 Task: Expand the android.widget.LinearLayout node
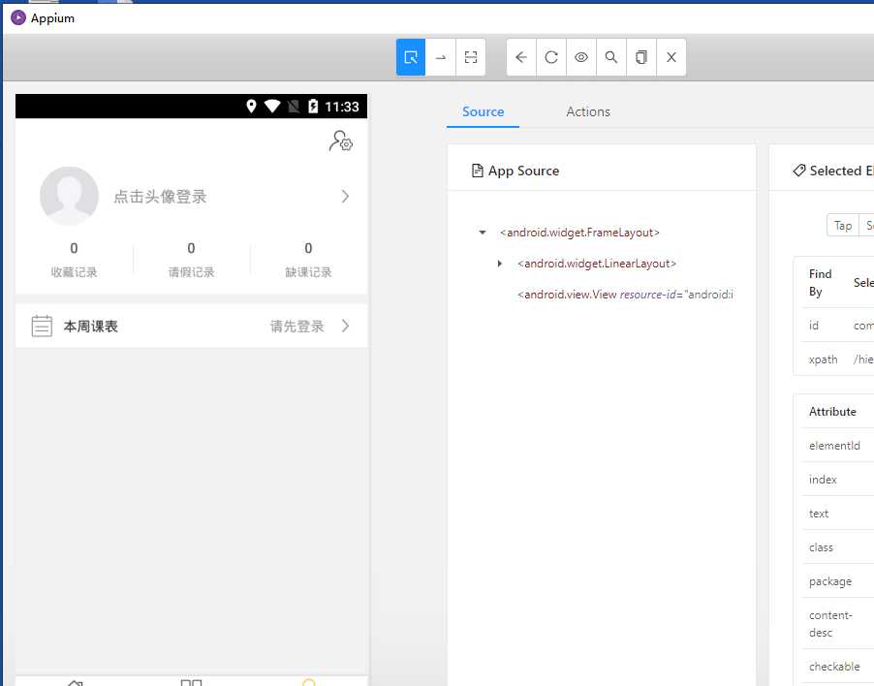pyautogui.click(x=499, y=264)
